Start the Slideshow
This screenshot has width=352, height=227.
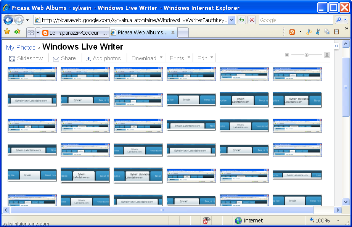click(x=26, y=58)
